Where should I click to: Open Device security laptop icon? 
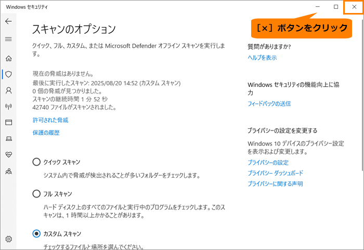(9, 139)
